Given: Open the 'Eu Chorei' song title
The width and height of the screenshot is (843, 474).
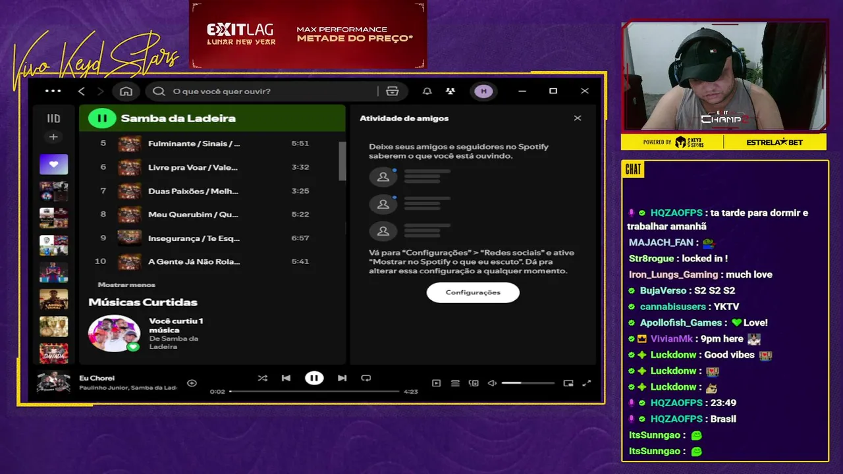Looking at the screenshot, I should pos(97,379).
